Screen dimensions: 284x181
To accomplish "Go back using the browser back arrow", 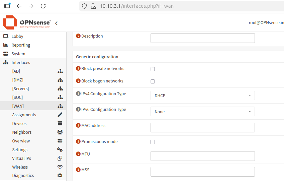I will pyautogui.click(x=19, y=6).
